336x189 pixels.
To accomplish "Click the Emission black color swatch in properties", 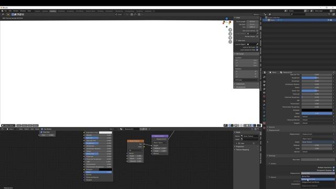I will [x=317, y=110].
